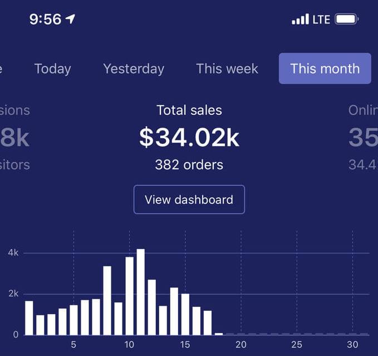Tap the location arrow icon in status bar

(x=70, y=19)
